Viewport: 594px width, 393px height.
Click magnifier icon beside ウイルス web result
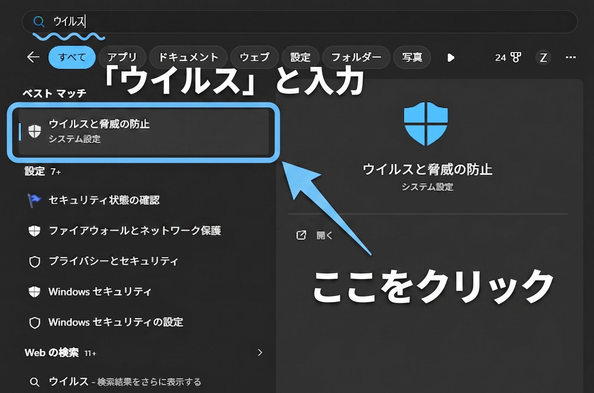coord(34,382)
